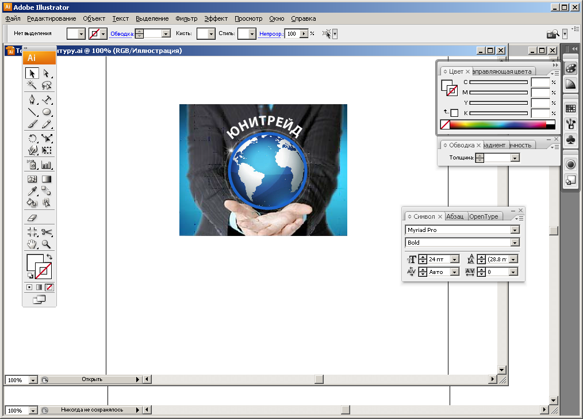The image size is (583, 419).
Task: Open the Brushes panel icon in dock
Action: 570,124
